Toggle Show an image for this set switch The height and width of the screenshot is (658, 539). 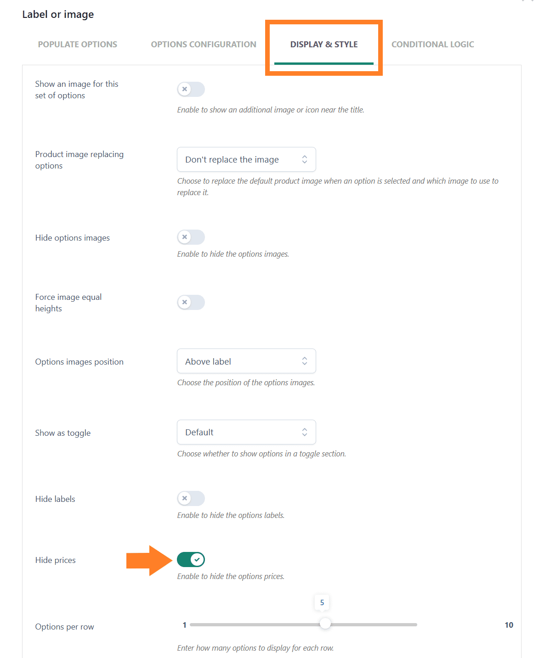coord(191,89)
